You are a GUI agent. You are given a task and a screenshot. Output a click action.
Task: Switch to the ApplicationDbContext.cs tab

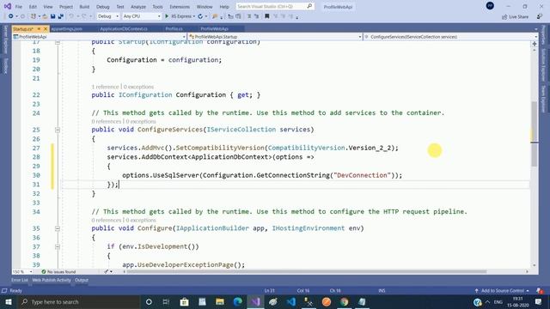(124, 28)
